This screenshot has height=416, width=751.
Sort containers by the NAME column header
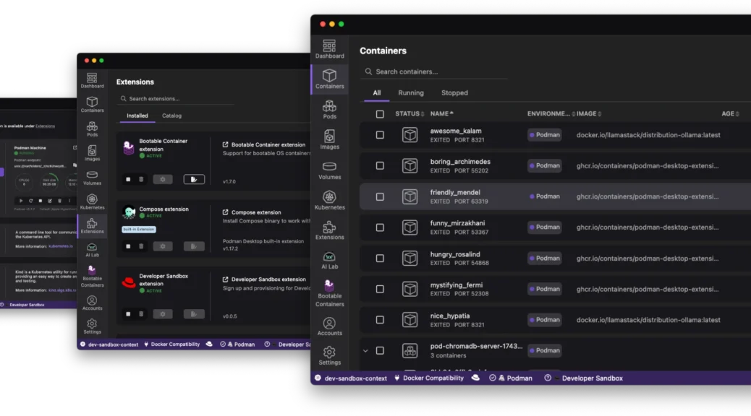[439, 114]
